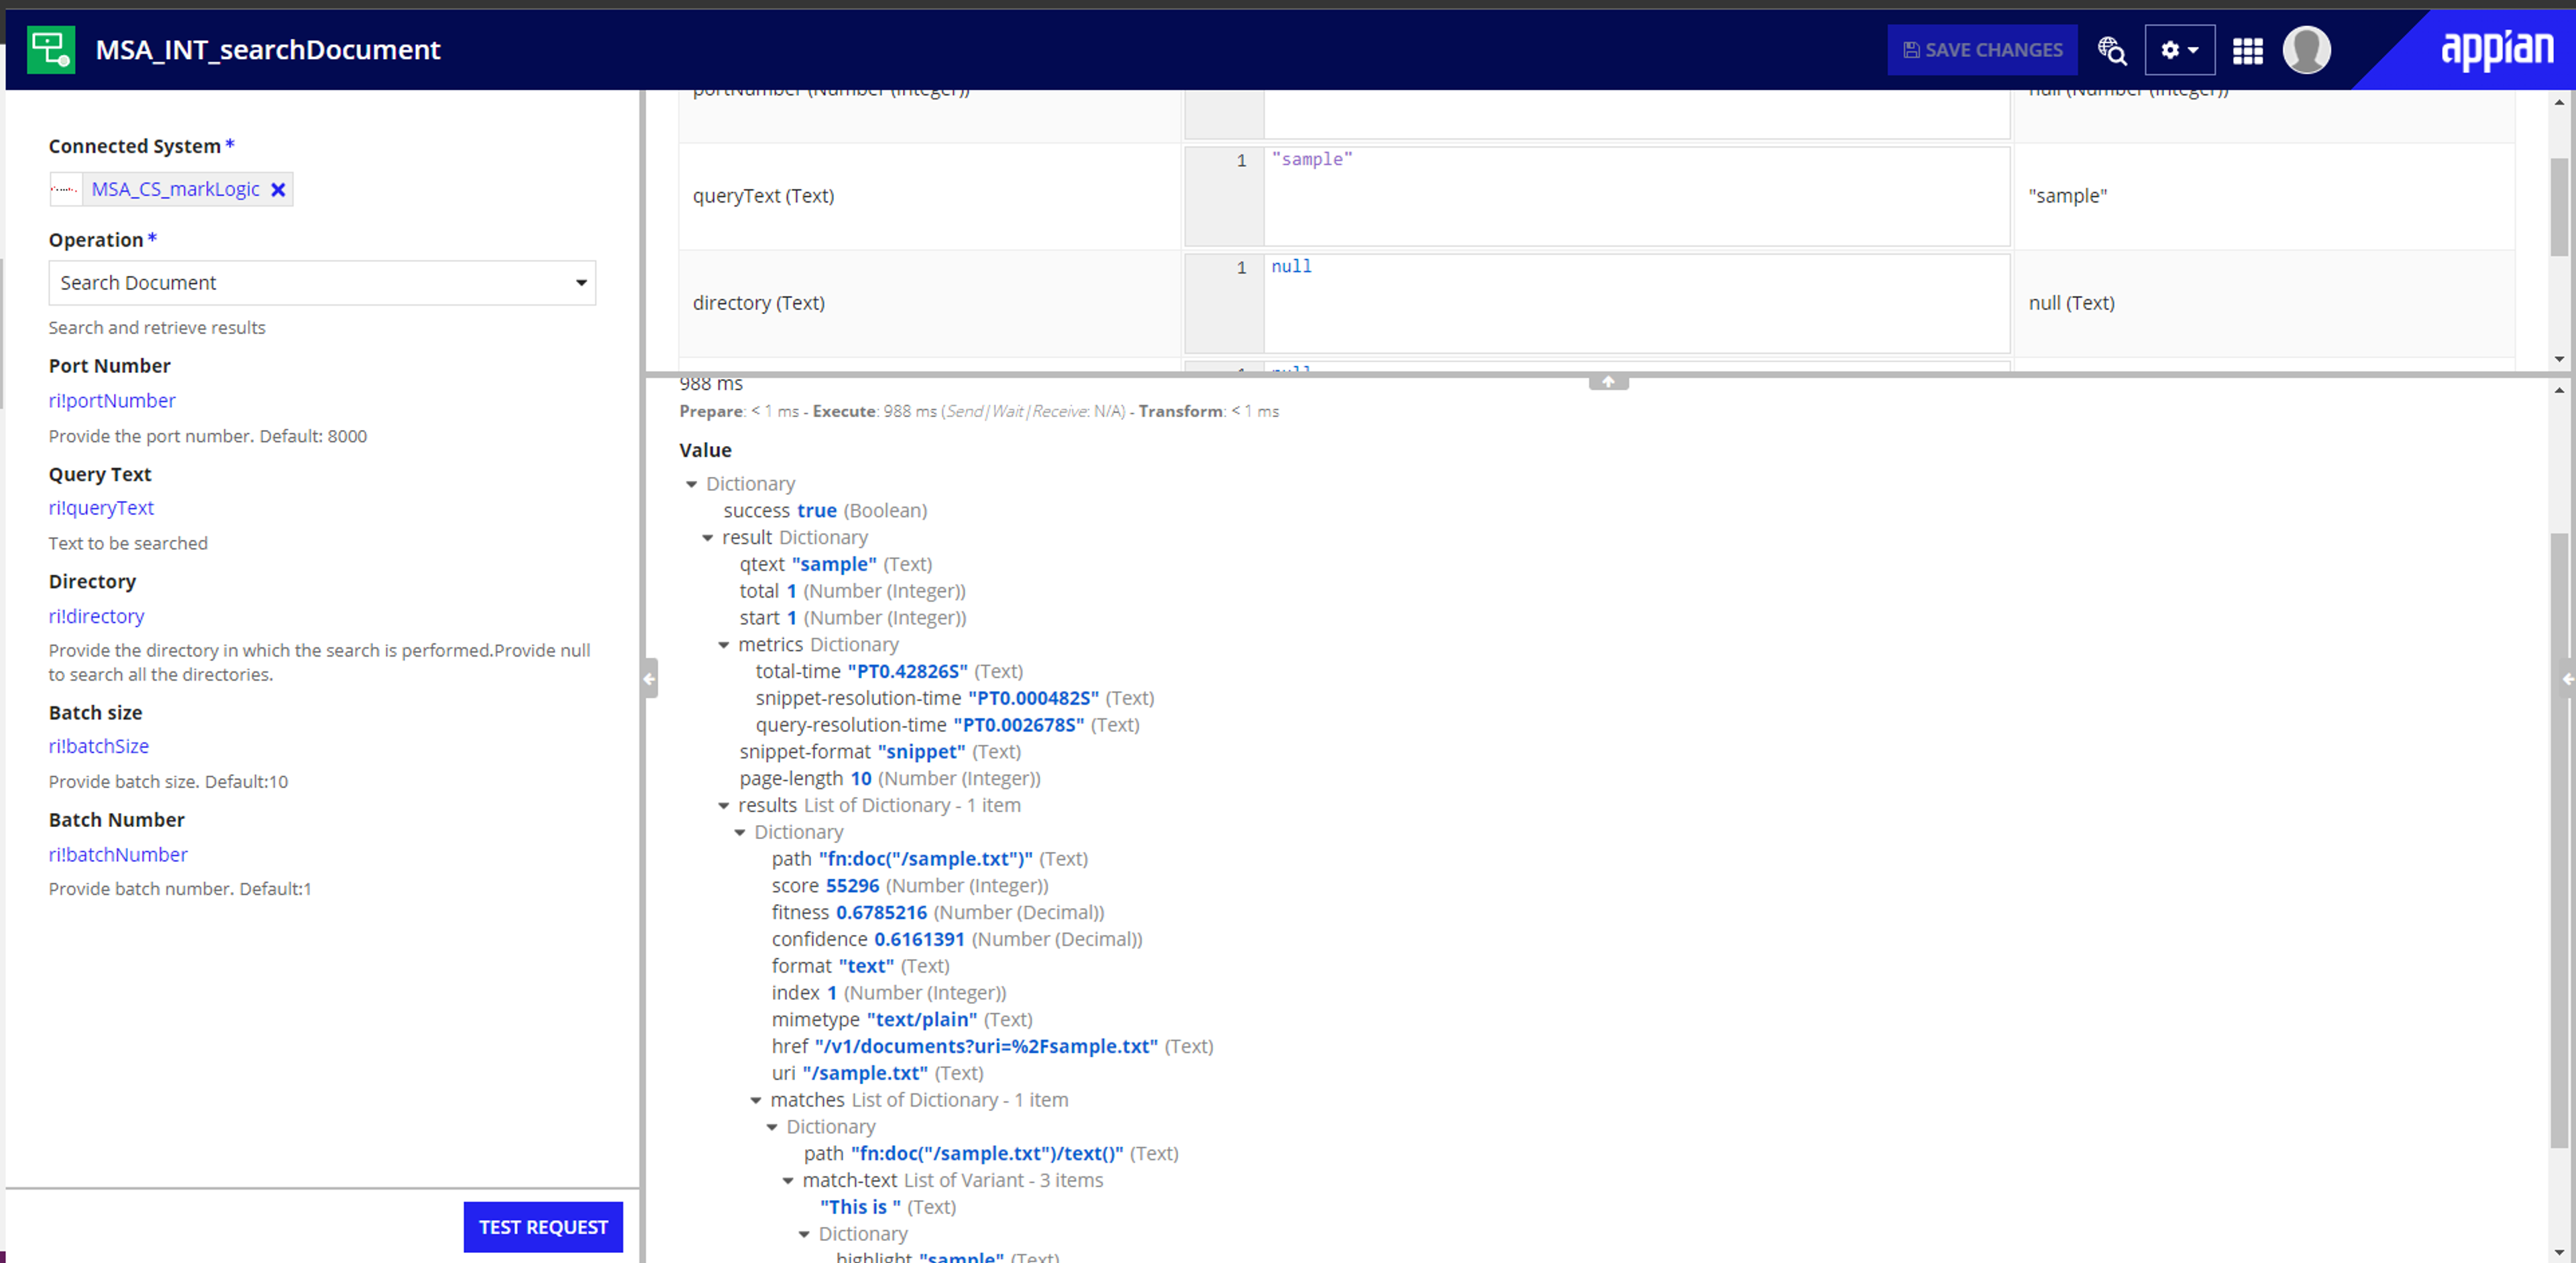Click the scroll-up arrow of rule inputs pane
This screenshot has height=1263, width=2576.
click(2558, 102)
